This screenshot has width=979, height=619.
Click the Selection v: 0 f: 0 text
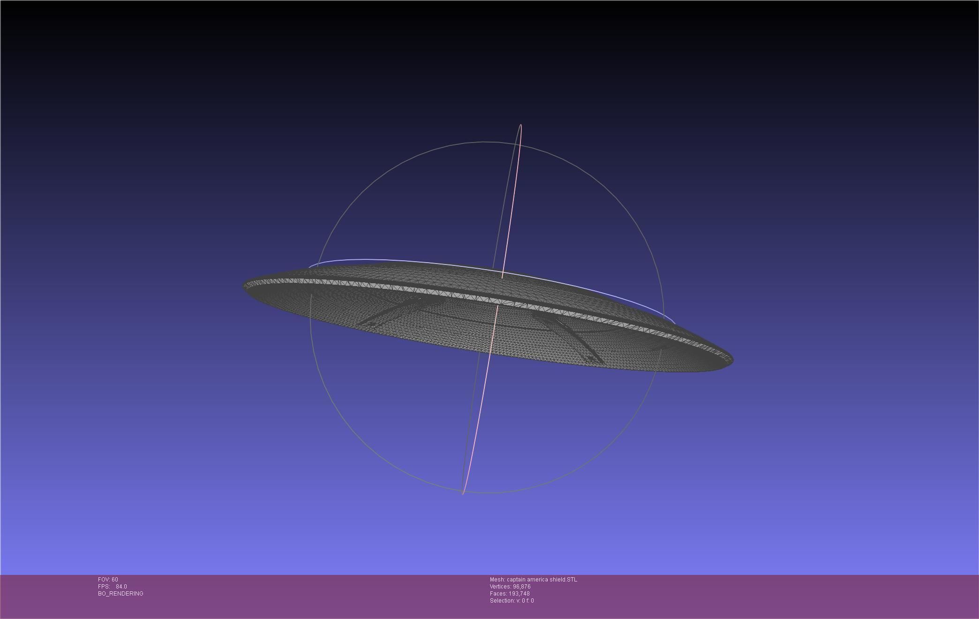[x=512, y=601]
